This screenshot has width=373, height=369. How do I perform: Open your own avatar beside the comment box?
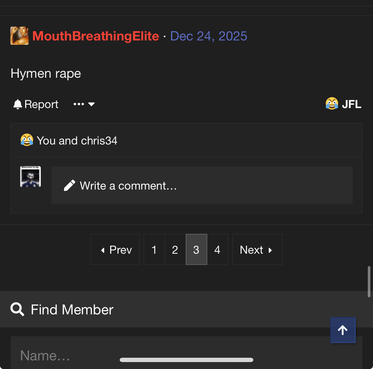tap(30, 177)
